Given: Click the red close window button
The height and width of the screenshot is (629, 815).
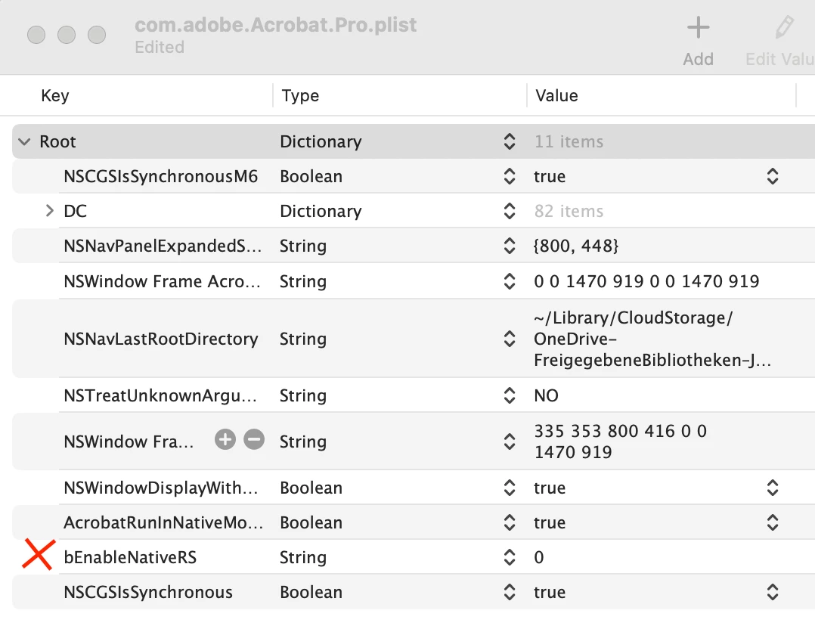Looking at the screenshot, I should coord(36,35).
